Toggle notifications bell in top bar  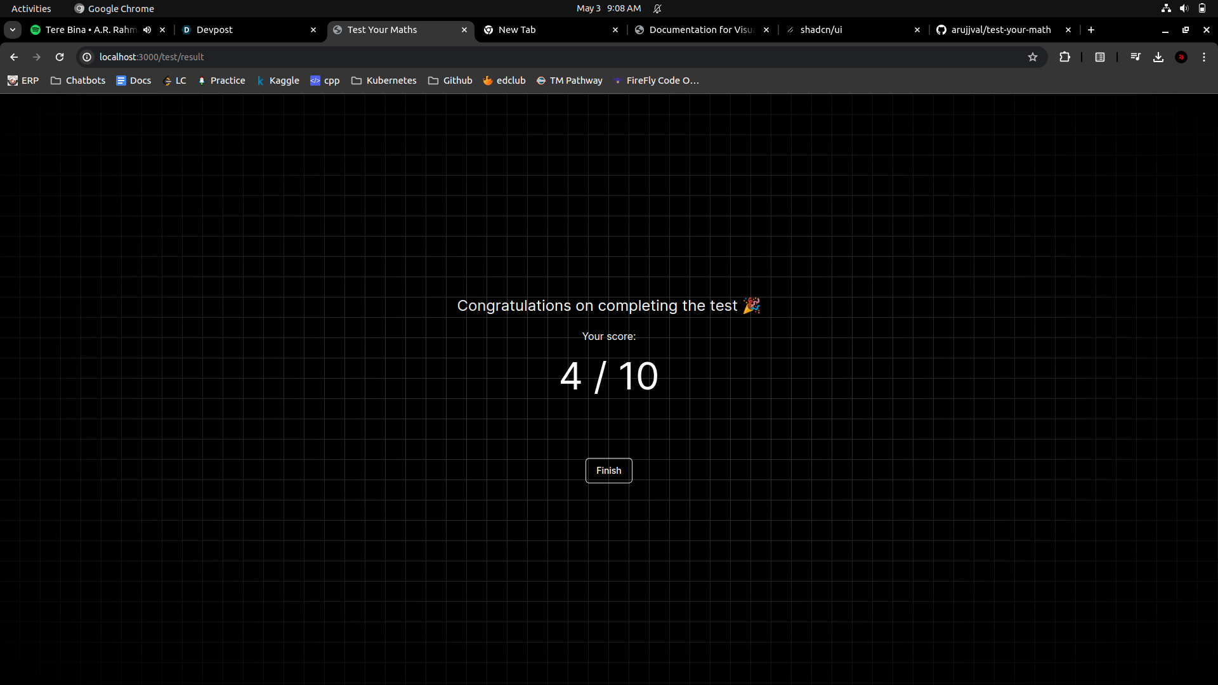(x=657, y=8)
